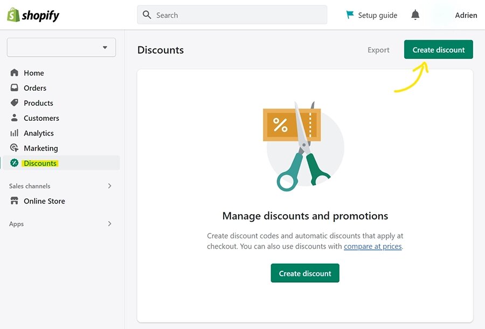Image resolution: width=485 pixels, height=329 pixels.
Task: Click the Shopify logo
Action: tap(33, 15)
